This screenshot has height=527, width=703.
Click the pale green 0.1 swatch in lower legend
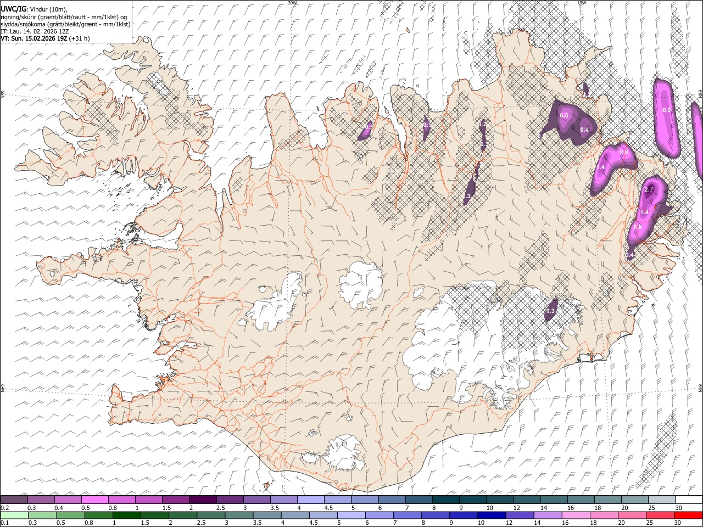(14, 515)
